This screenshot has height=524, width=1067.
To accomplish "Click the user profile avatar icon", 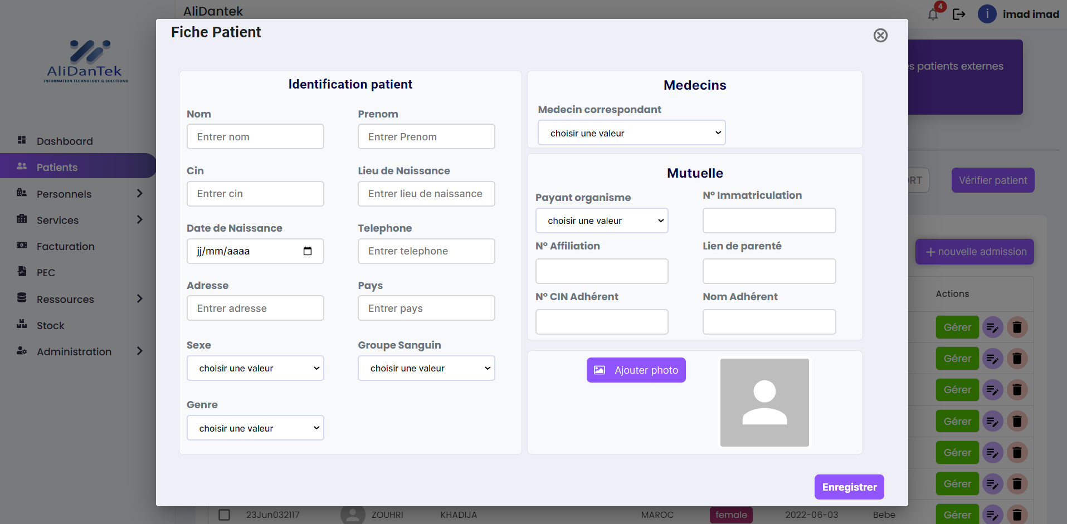I will pyautogui.click(x=987, y=14).
